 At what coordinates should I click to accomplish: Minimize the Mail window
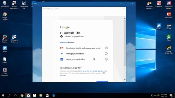(121, 4)
